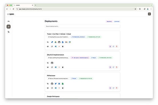Open the integrations link icon in left sidebar
The image size is (158, 105).
pyautogui.click(x=9, y=32)
